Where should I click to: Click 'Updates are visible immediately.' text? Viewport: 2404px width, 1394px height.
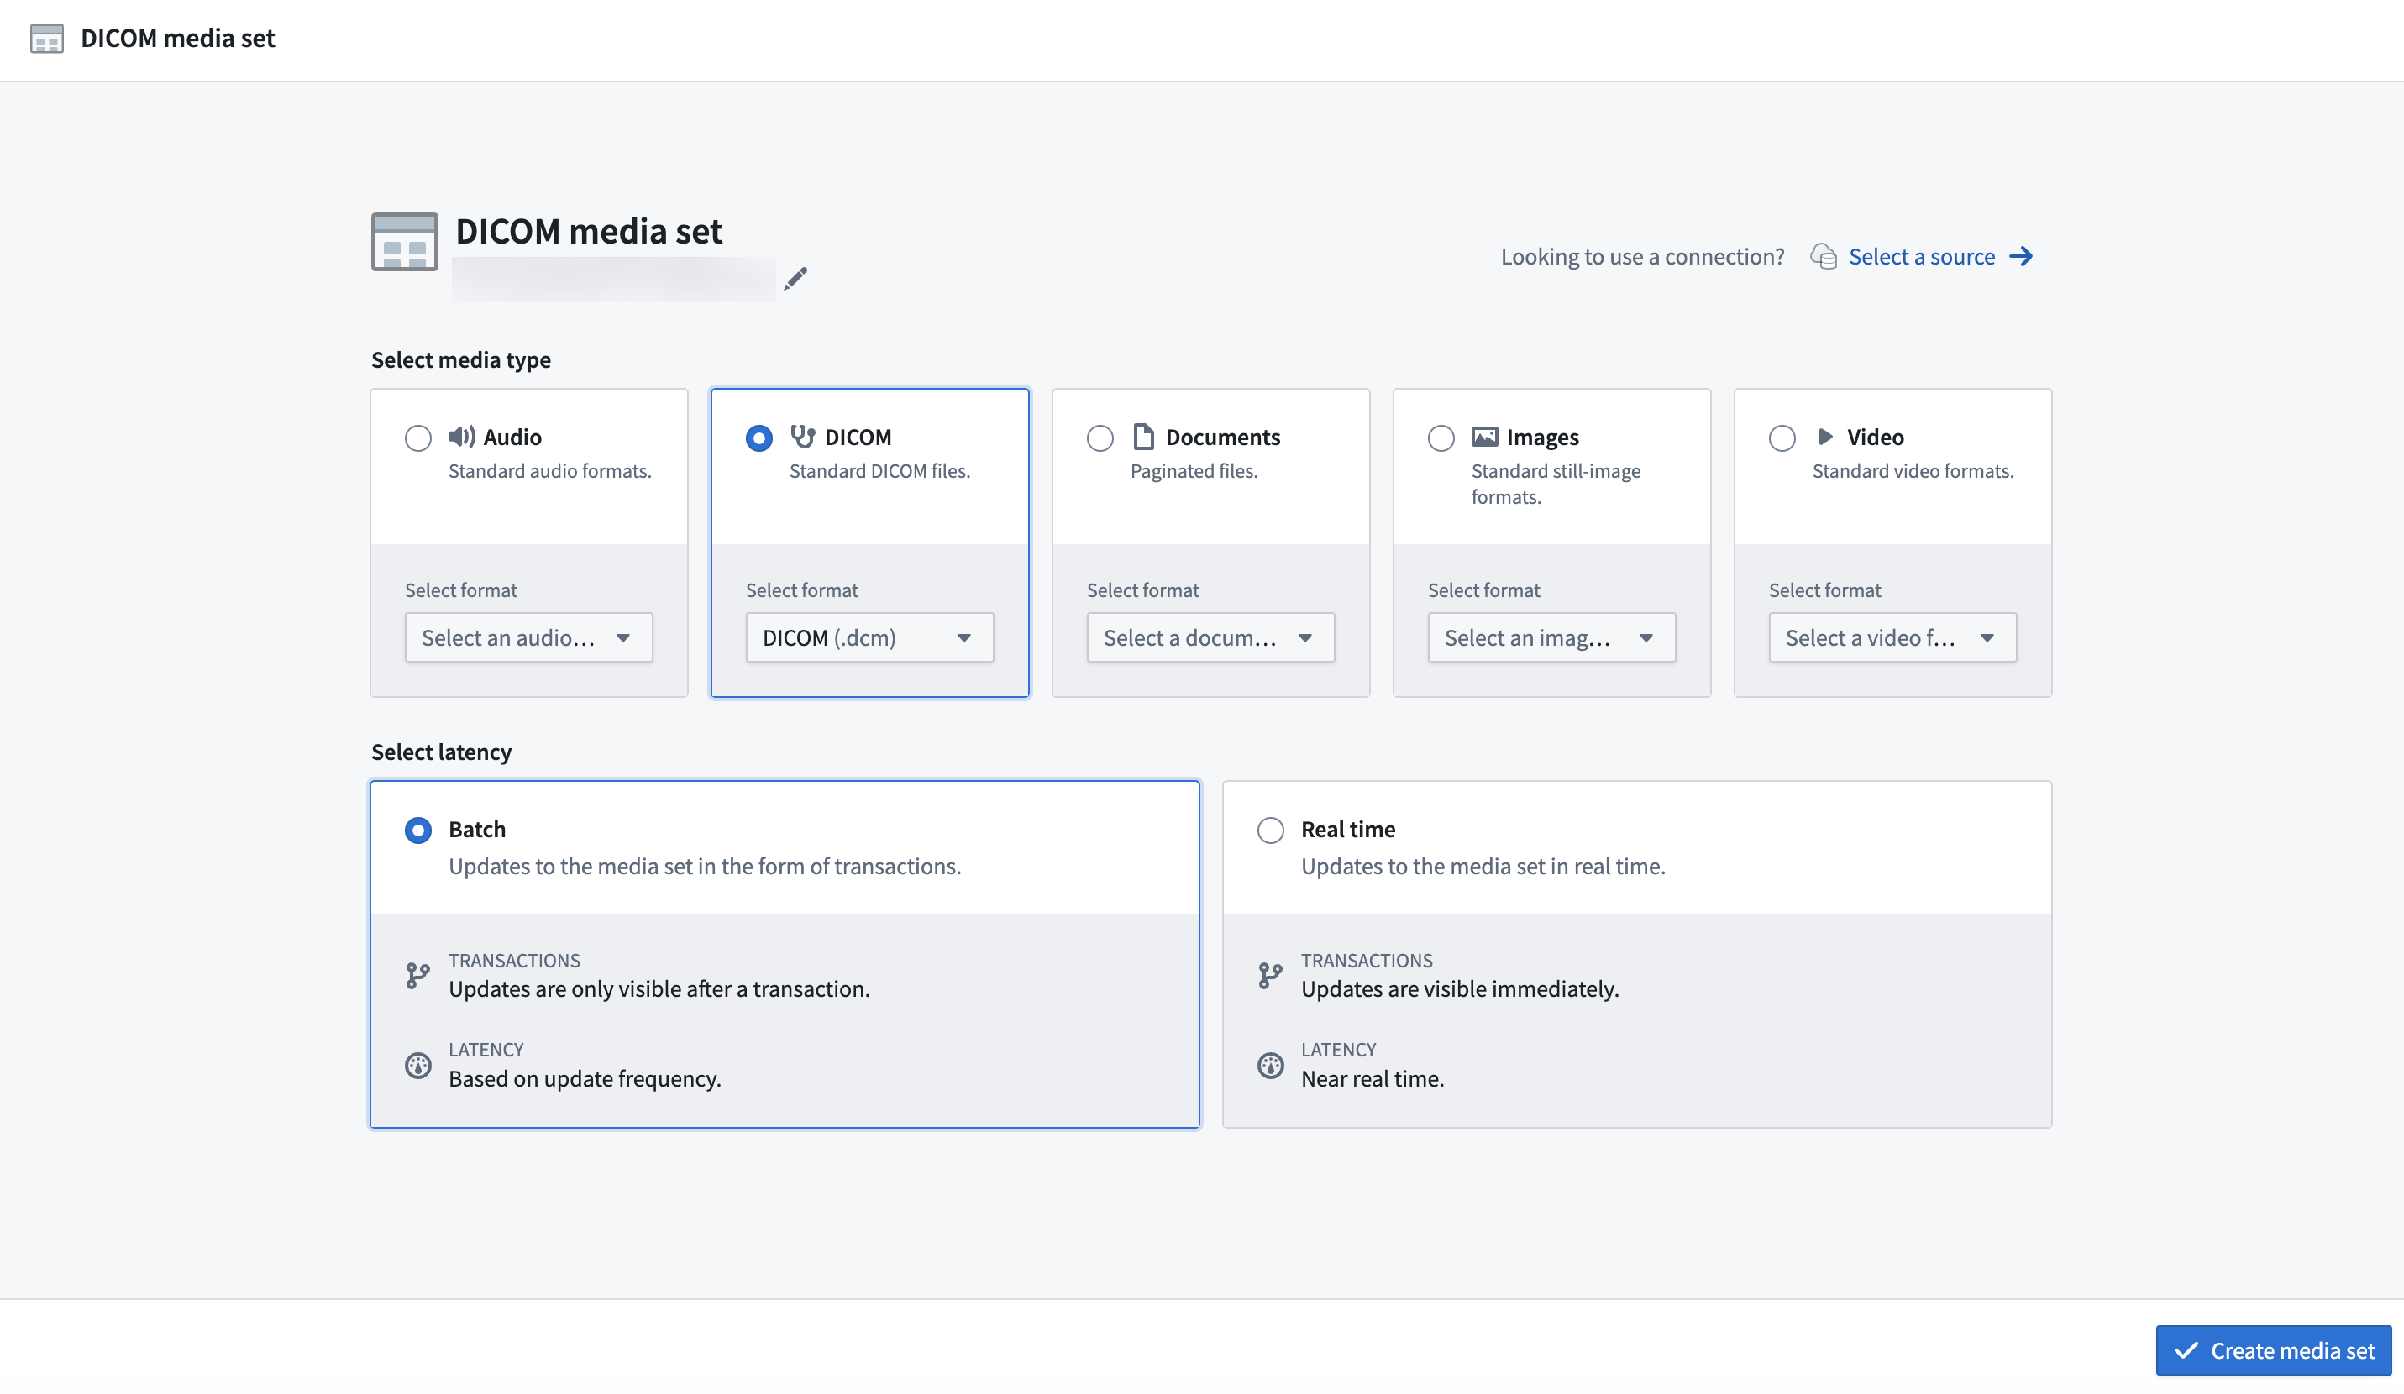1460,988
